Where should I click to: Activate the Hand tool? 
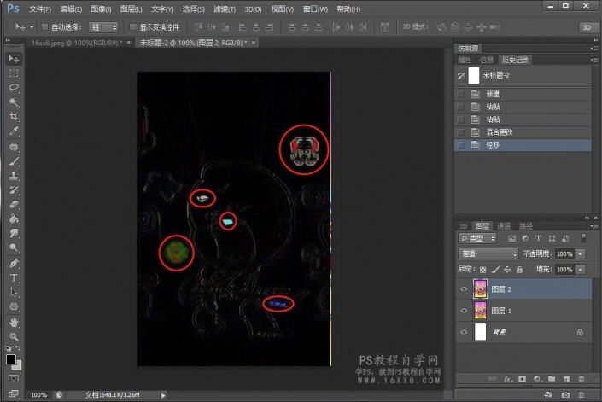pyautogui.click(x=15, y=322)
